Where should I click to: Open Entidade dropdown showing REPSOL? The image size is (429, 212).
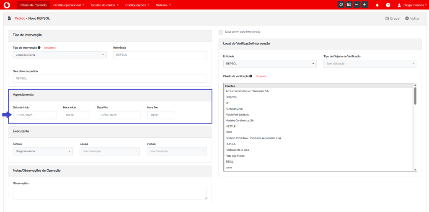[x=270, y=64]
